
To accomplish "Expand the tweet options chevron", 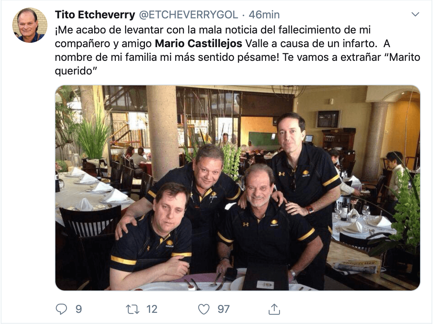I will (x=415, y=15).
